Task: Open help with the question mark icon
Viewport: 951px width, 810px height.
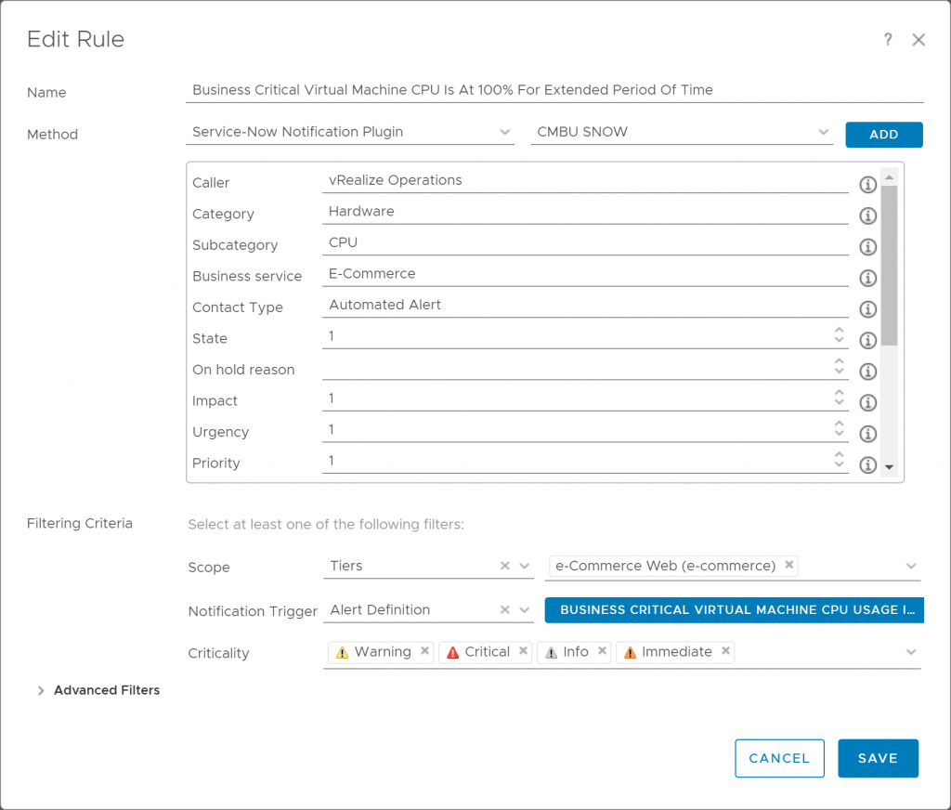Action: coord(888,39)
